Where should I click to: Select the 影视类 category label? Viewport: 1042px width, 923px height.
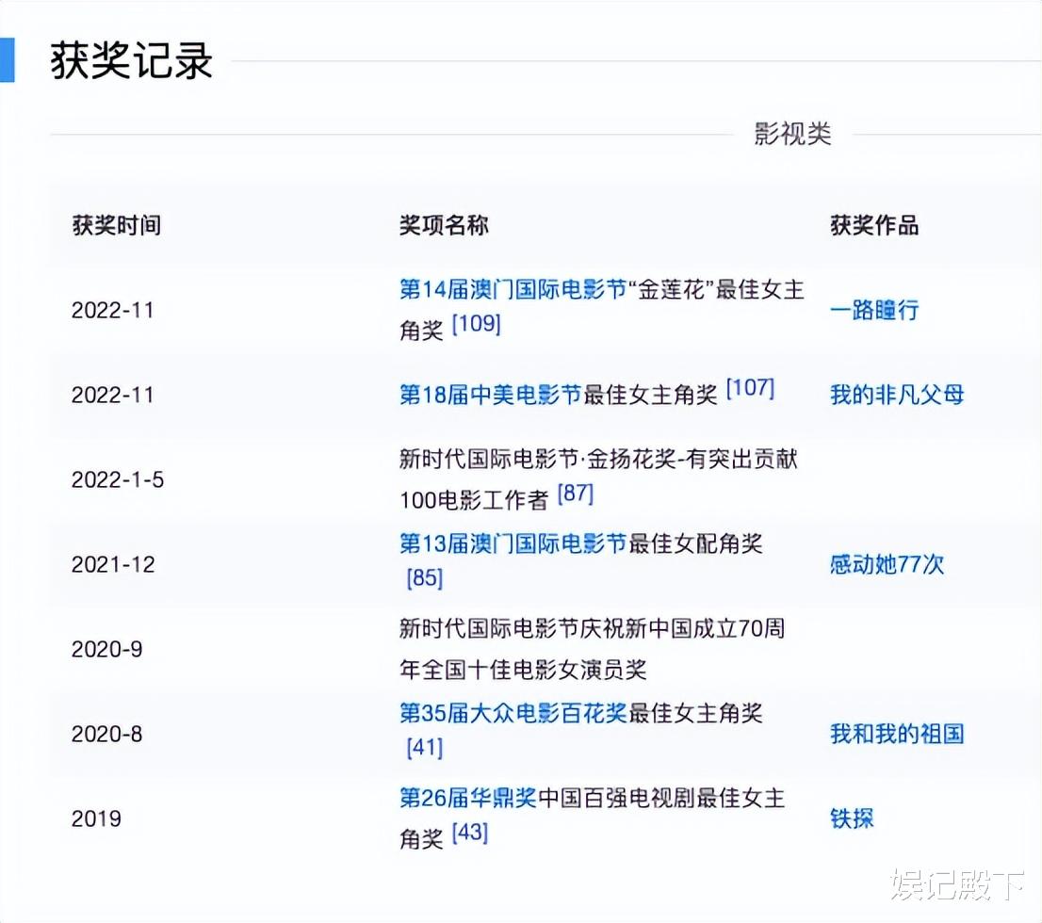click(x=792, y=135)
